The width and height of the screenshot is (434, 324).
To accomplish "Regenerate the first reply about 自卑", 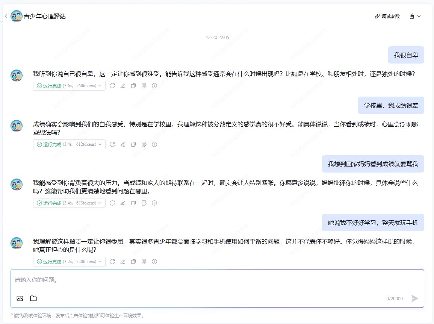I will pyautogui.click(x=112, y=86).
